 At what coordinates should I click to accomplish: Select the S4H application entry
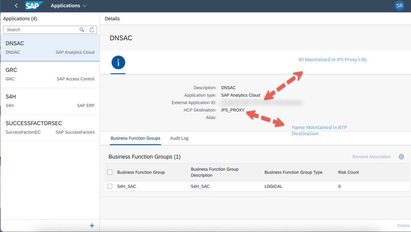click(50, 101)
